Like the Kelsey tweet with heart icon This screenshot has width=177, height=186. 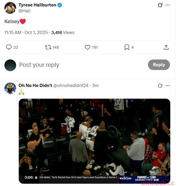pyautogui.click(x=87, y=47)
